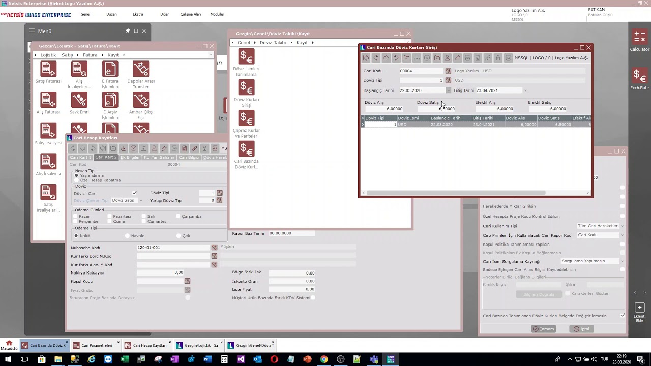Image resolution: width=651 pixels, height=366 pixels.
Task: Save record in Cari Bazında Döviz Kurları toolbar
Action: tap(417, 58)
